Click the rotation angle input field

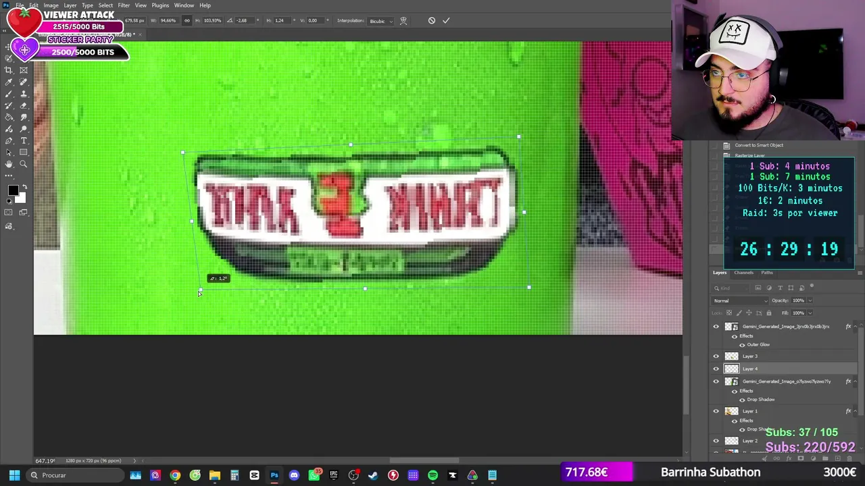243,21
